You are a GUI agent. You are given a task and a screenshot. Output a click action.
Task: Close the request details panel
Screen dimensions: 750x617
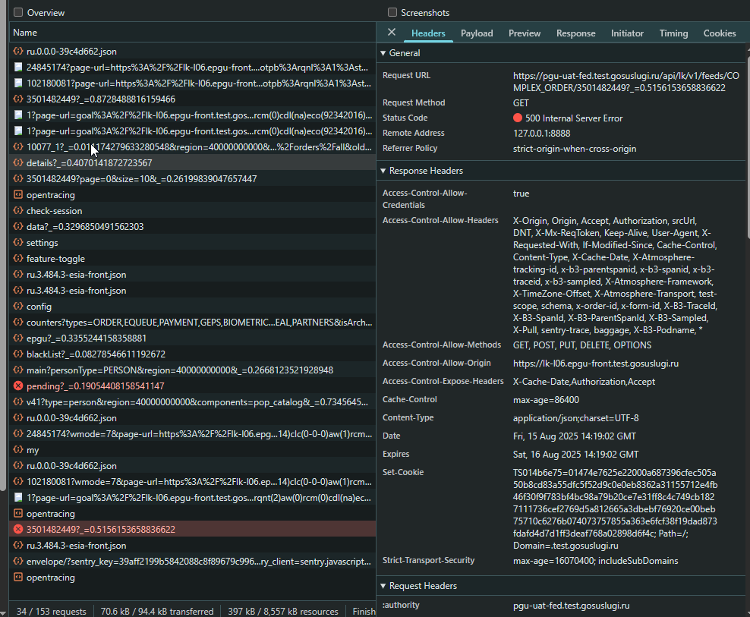coord(391,32)
